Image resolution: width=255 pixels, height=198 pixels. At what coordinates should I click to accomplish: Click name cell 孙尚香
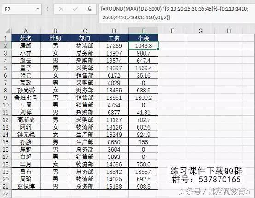coord(26,90)
